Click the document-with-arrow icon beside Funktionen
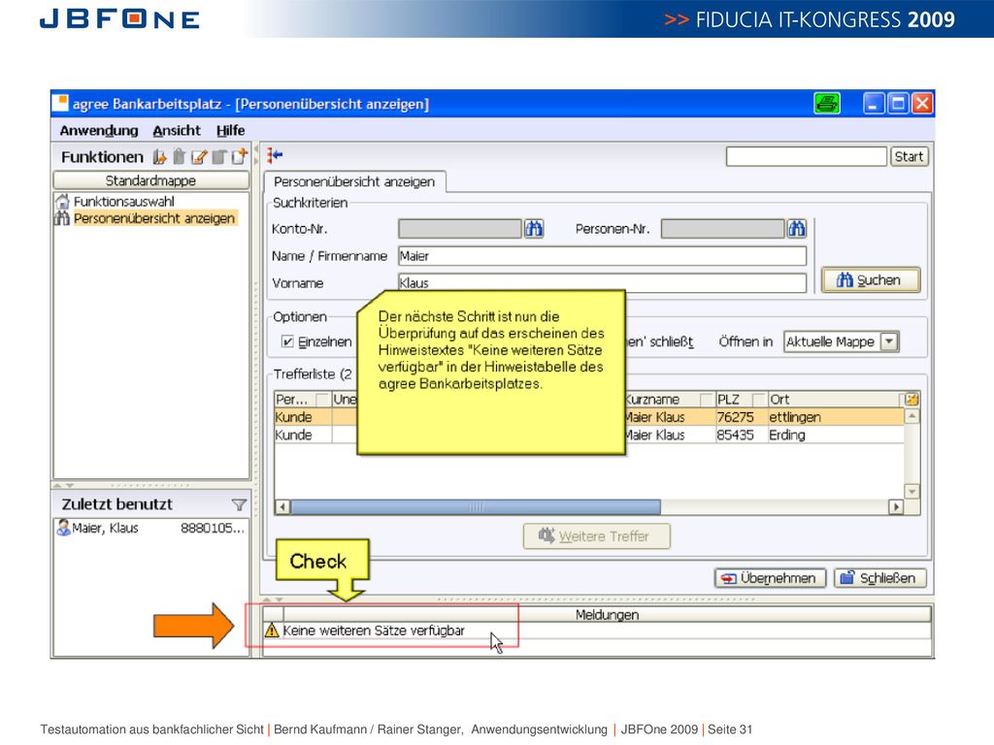Screen dimensions: 994x745 (159, 157)
